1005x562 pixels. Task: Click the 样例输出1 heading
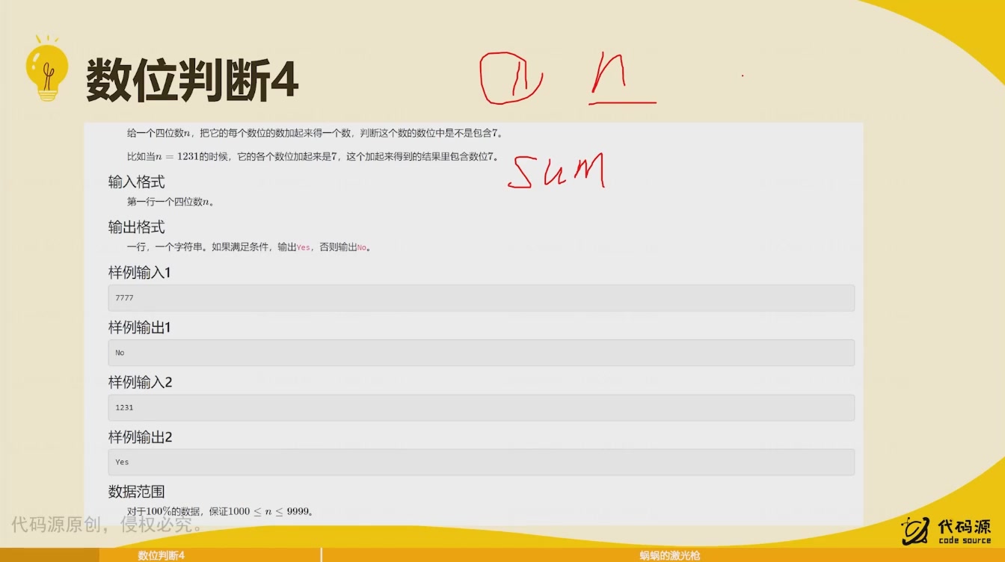tap(139, 327)
